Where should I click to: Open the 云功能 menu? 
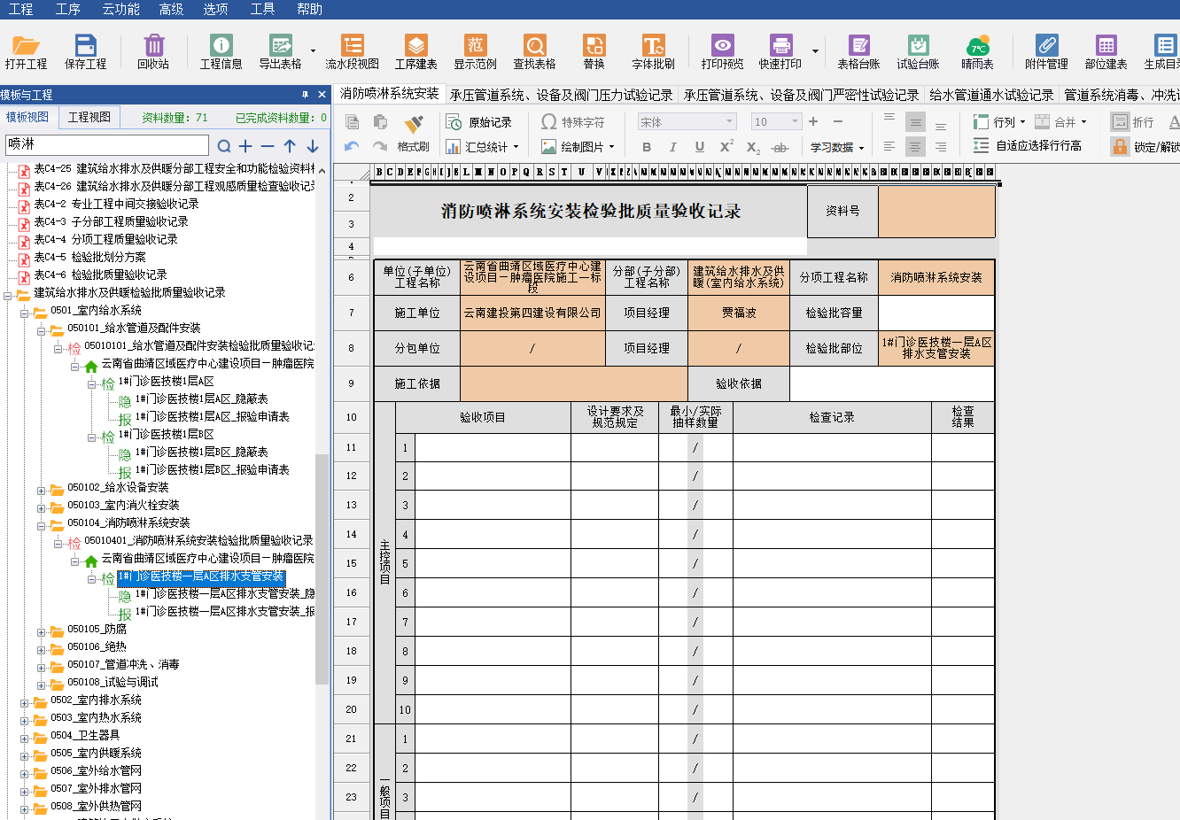[120, 9]
